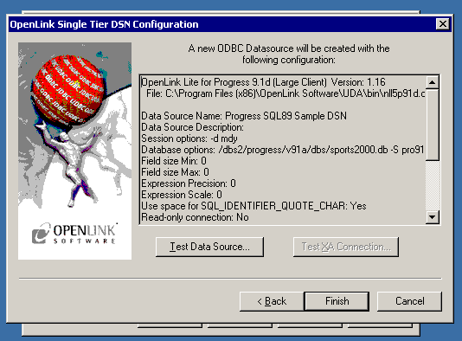Click the 'Field size Max: 0' line
This screenshot has height=341, width=462.
coord(175,172)
